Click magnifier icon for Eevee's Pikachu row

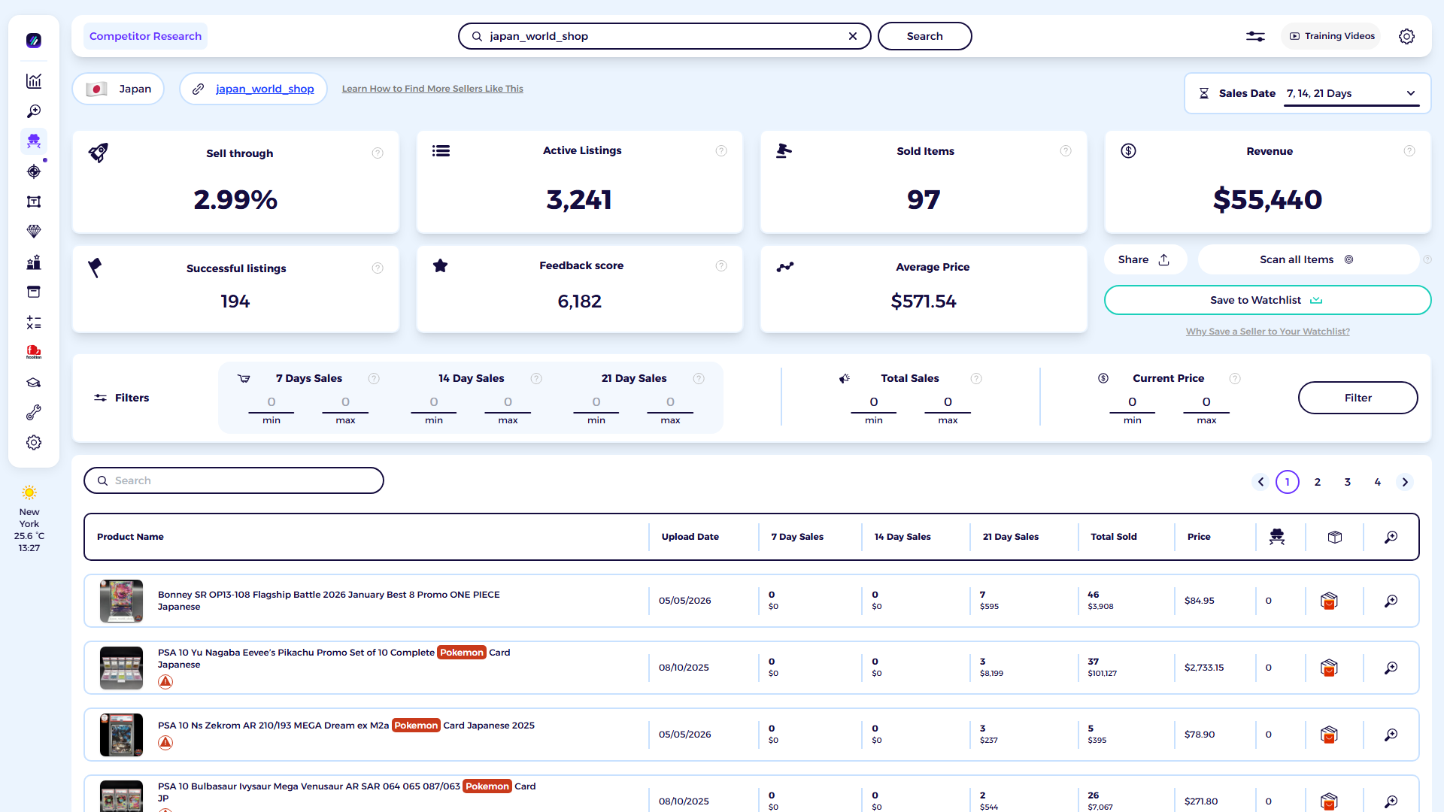click(1391, 668)
